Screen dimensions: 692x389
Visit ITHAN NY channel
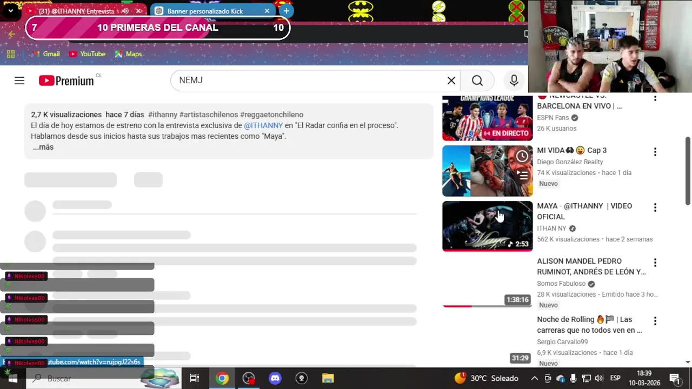point(551,229)
